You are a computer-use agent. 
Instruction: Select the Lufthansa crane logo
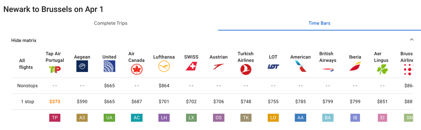click(x=164, y=66)
